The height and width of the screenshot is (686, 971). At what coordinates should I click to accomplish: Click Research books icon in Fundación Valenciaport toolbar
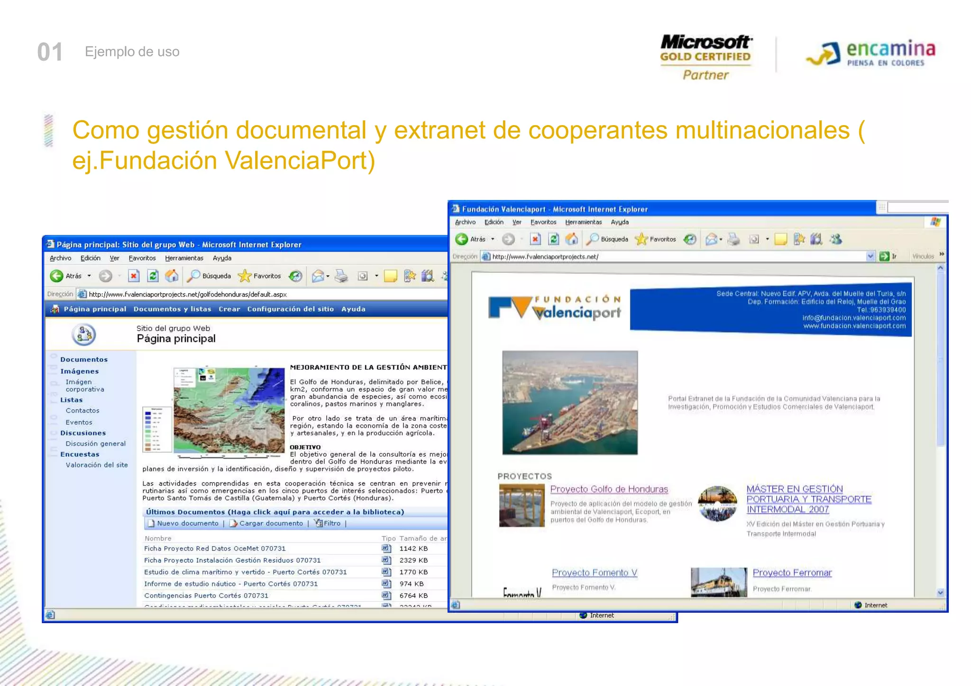pos(816,239)
